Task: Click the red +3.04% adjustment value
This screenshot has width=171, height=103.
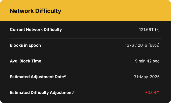Action: pos(152,93)
